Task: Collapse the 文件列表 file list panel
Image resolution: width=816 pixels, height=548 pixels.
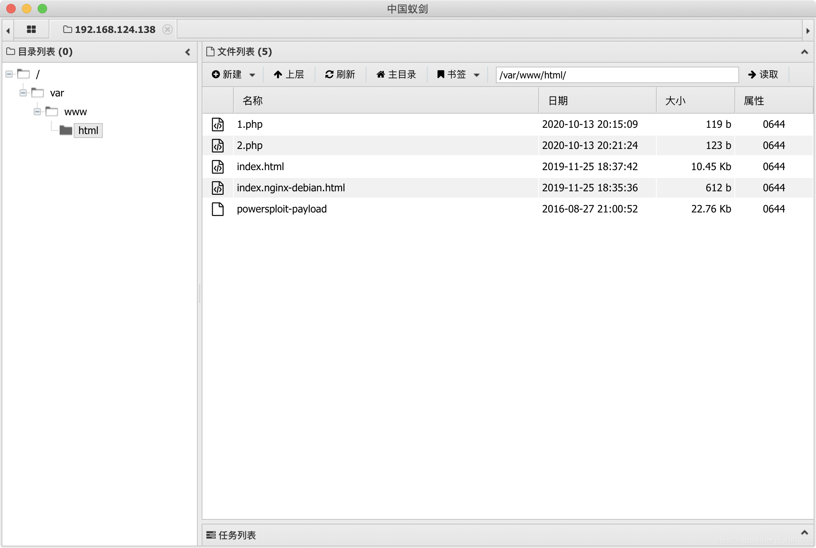Action: (x=804, y=52)
